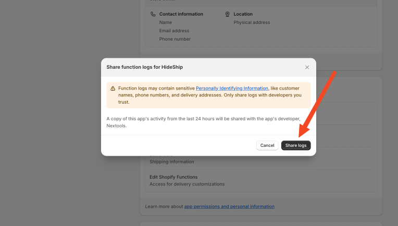398x226 pixels.
Task: Open app permissions and personal information link
Action: click(229, 207)
